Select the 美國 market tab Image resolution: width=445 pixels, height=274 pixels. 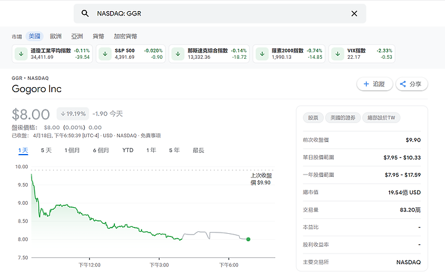click(35, 36)
